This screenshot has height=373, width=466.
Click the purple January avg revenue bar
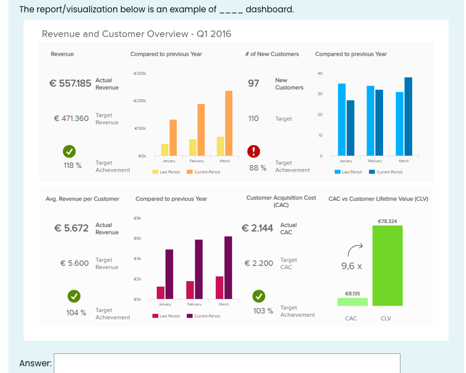pyautogui.click(x=169, y=274)
